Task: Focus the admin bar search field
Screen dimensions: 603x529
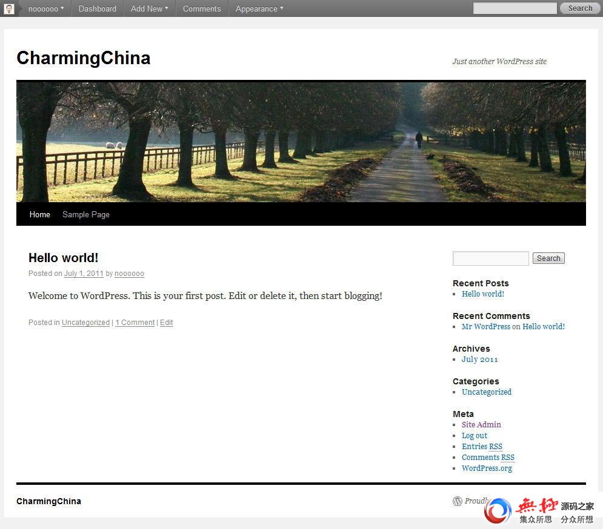Action: 515,8
